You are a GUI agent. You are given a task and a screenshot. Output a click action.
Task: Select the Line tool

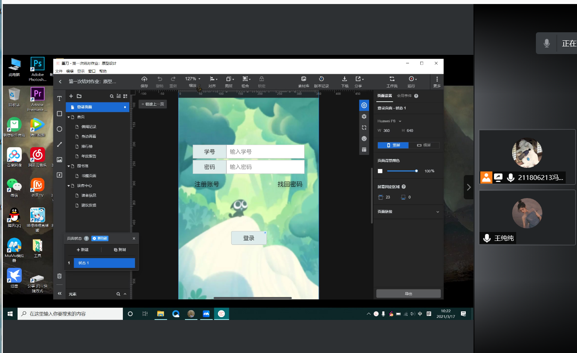pos(59,144)
